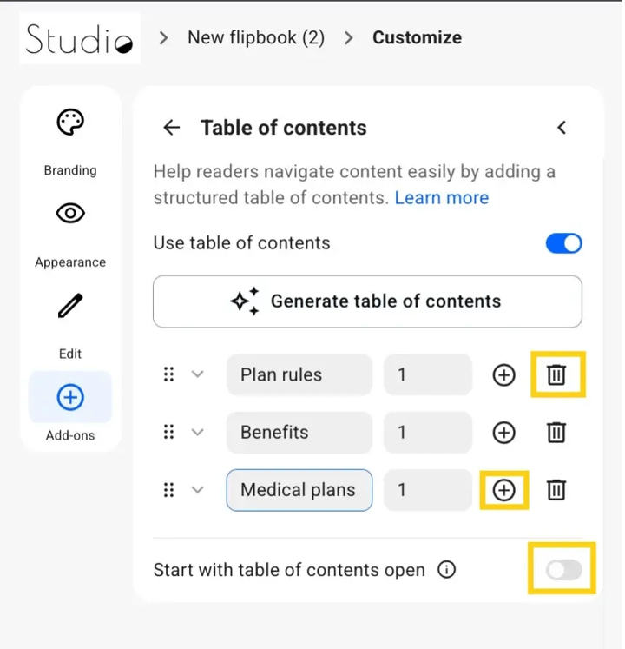Click page number field for Medical plans
Image resolution: width=625 pixels, height=649 pixels.
[428, 490]
